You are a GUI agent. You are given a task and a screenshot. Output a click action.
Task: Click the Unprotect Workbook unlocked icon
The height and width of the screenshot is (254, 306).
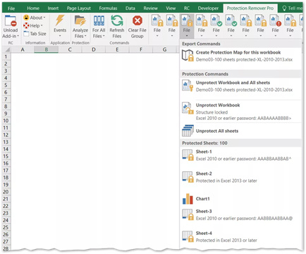click(x=188, y=108)
